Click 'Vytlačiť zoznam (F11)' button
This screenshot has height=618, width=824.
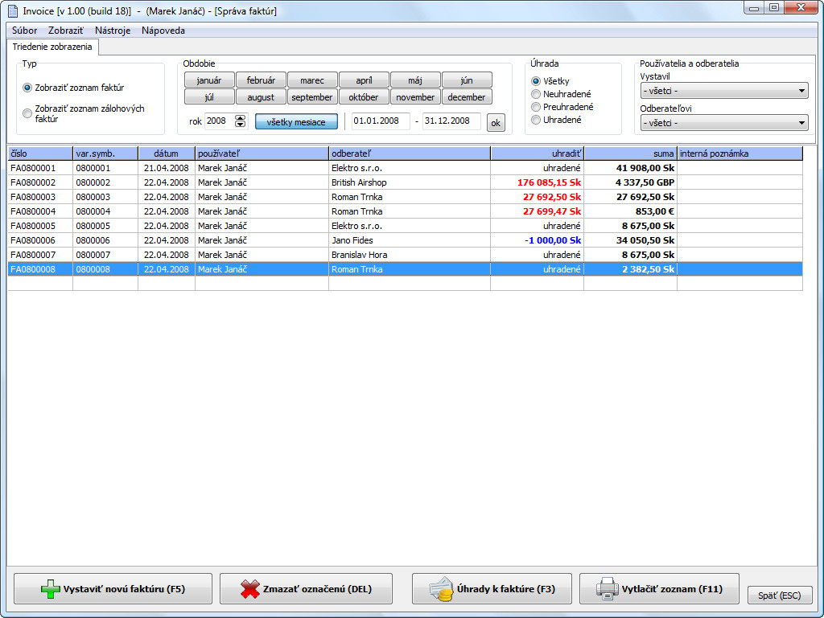pos(659,588)
